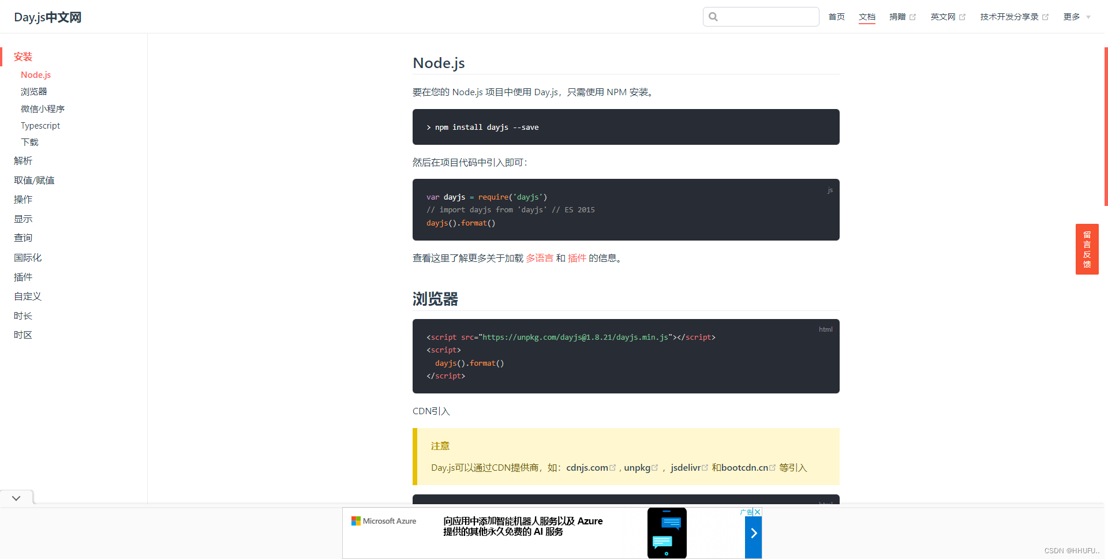Expand the 插件 sidebar section

pos(23,277)
